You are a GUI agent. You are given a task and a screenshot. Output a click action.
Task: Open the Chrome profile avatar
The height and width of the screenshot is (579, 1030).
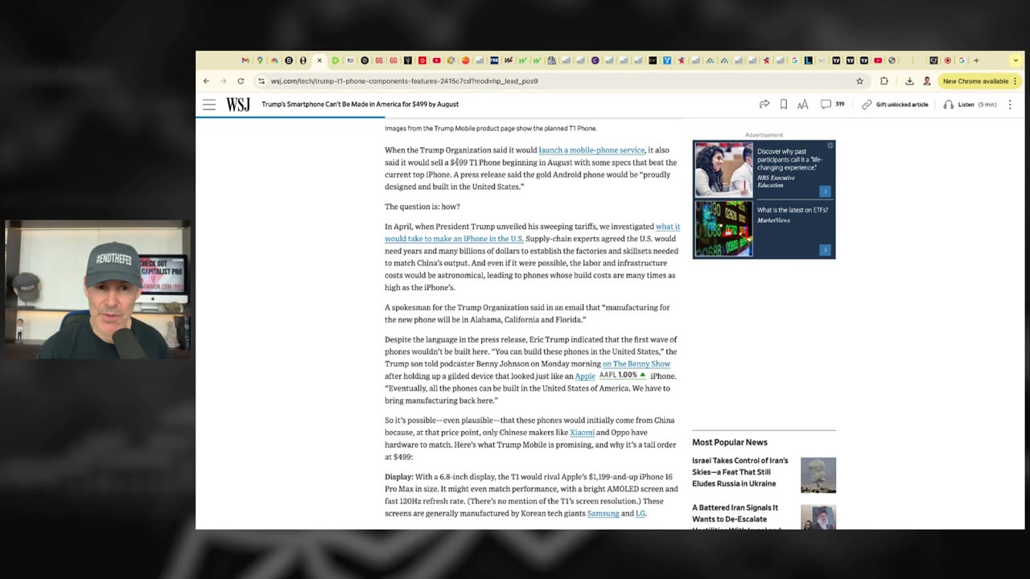927,81
